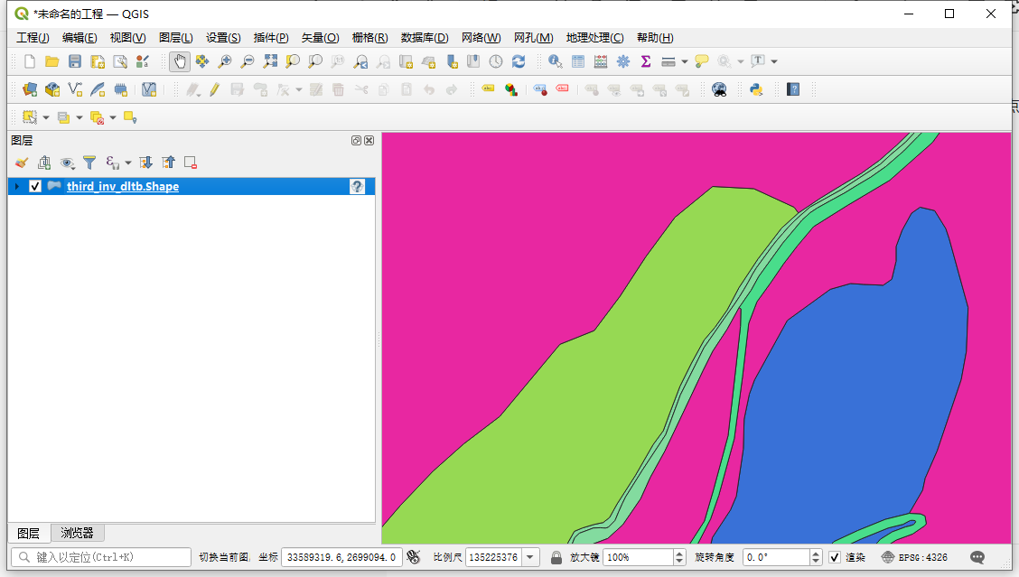1019x577 pixels.
Task: Refresh the map canvas
Action: pos(519,61)
